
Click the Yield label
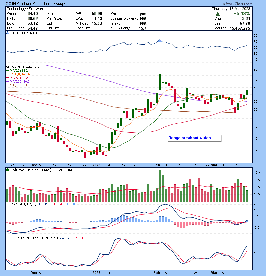pyautogui.click(x=115, y=23)
